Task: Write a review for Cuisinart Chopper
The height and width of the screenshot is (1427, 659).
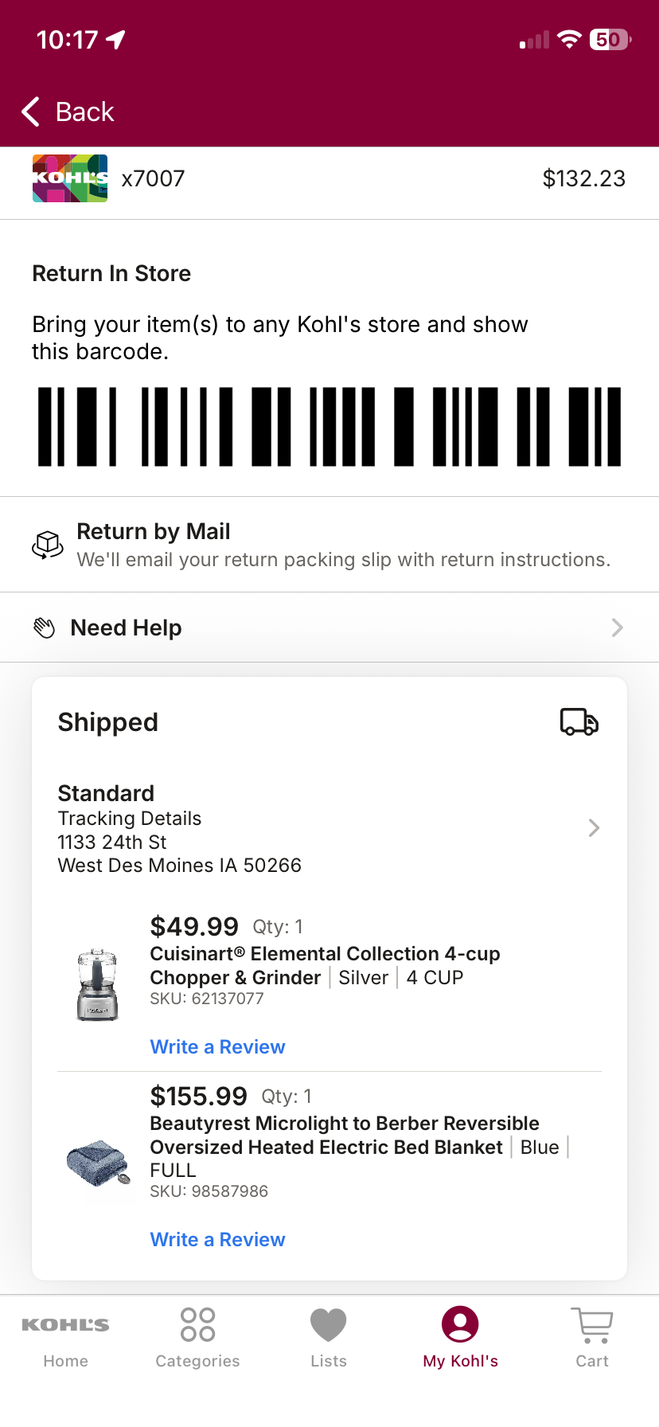Action: 217,1047
